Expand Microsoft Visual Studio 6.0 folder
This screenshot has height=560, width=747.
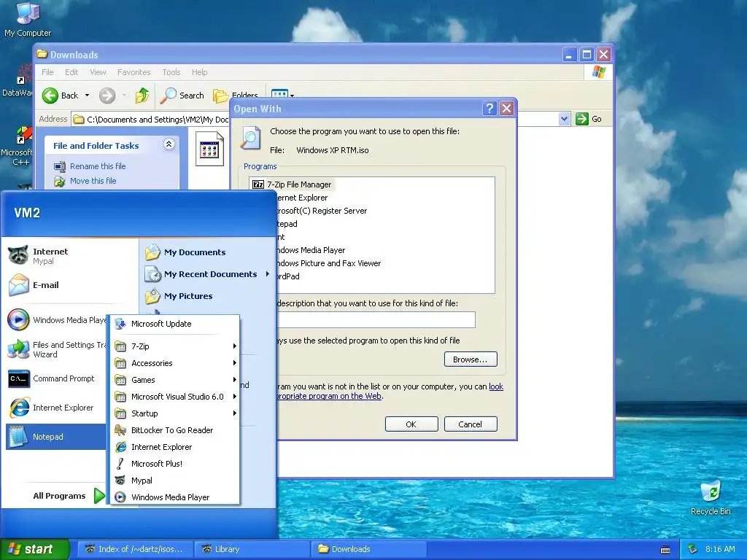coord(175,397)
